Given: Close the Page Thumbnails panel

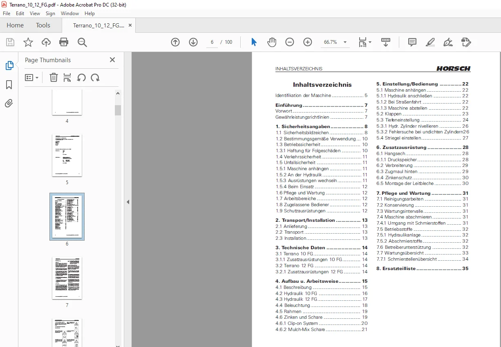Looking at the screenshot, I should click(112, 60).
